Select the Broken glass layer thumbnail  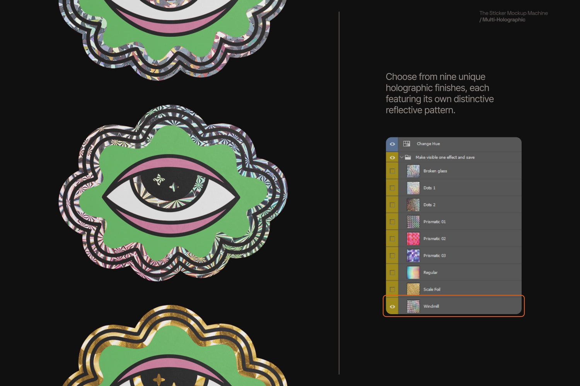[413, 171]
